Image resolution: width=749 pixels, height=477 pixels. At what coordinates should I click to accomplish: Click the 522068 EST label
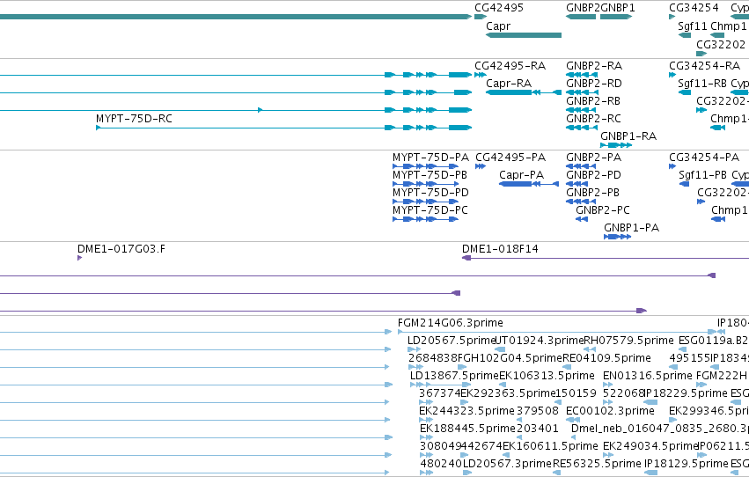pyautogui.click(x=623, y=393)
